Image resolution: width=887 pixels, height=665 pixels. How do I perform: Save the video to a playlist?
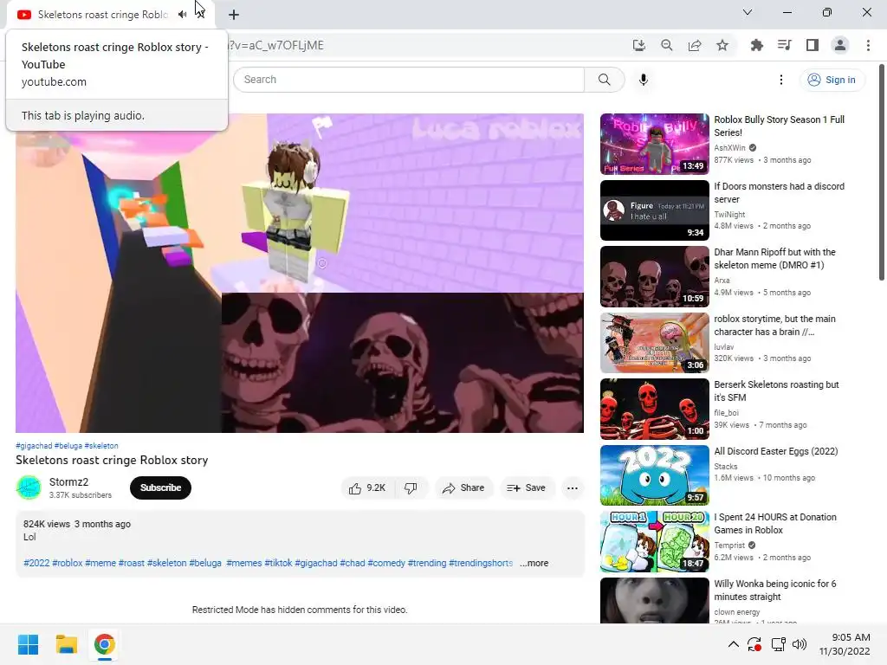tap(527, 488)
